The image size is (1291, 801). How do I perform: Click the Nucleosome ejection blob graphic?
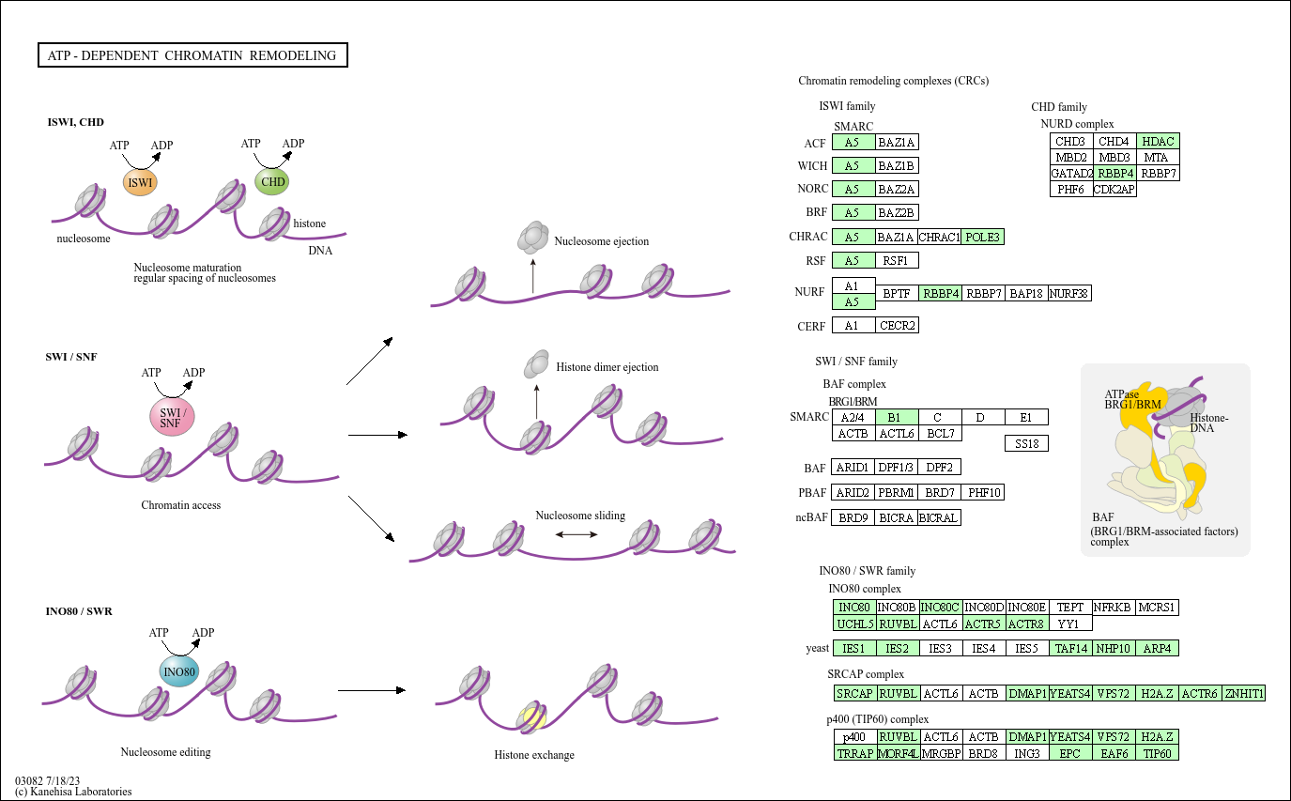click(531, 239)
